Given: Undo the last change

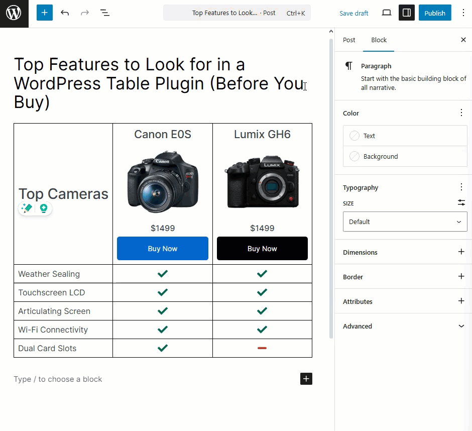Looking at the screenshot, I should pos(65,13).
